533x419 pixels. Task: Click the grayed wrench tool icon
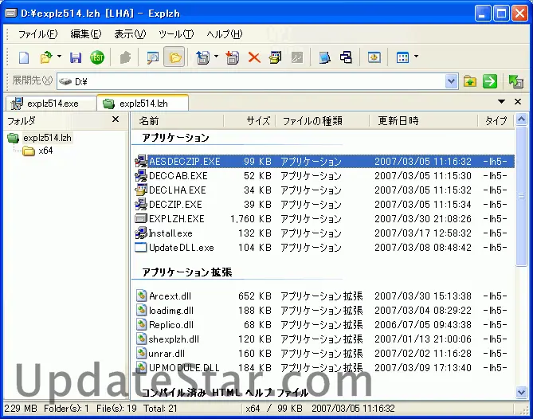pos(297,57)
